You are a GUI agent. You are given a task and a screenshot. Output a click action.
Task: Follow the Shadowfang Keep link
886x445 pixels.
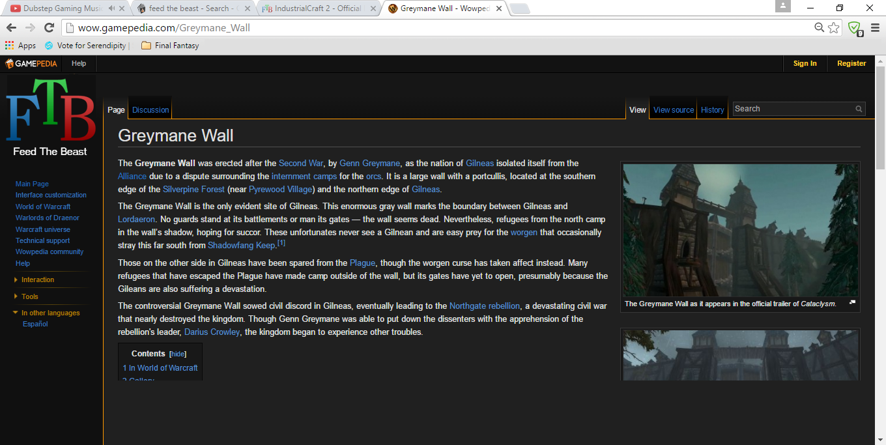click(241, 245)
